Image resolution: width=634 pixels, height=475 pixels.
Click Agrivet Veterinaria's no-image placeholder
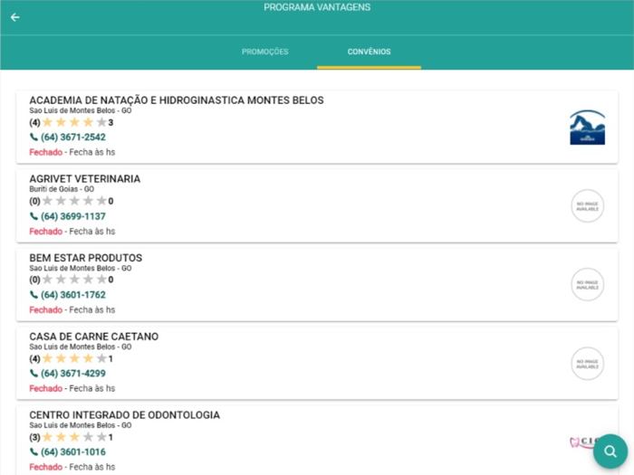[x=587, y=206]
